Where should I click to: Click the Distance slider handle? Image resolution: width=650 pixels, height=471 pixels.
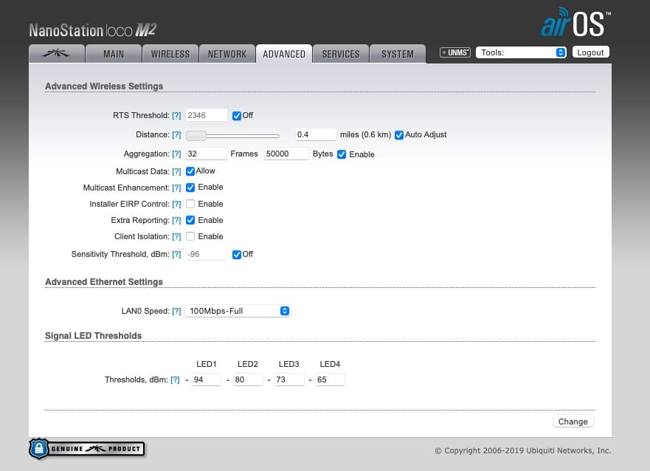[x=196, y=136]
